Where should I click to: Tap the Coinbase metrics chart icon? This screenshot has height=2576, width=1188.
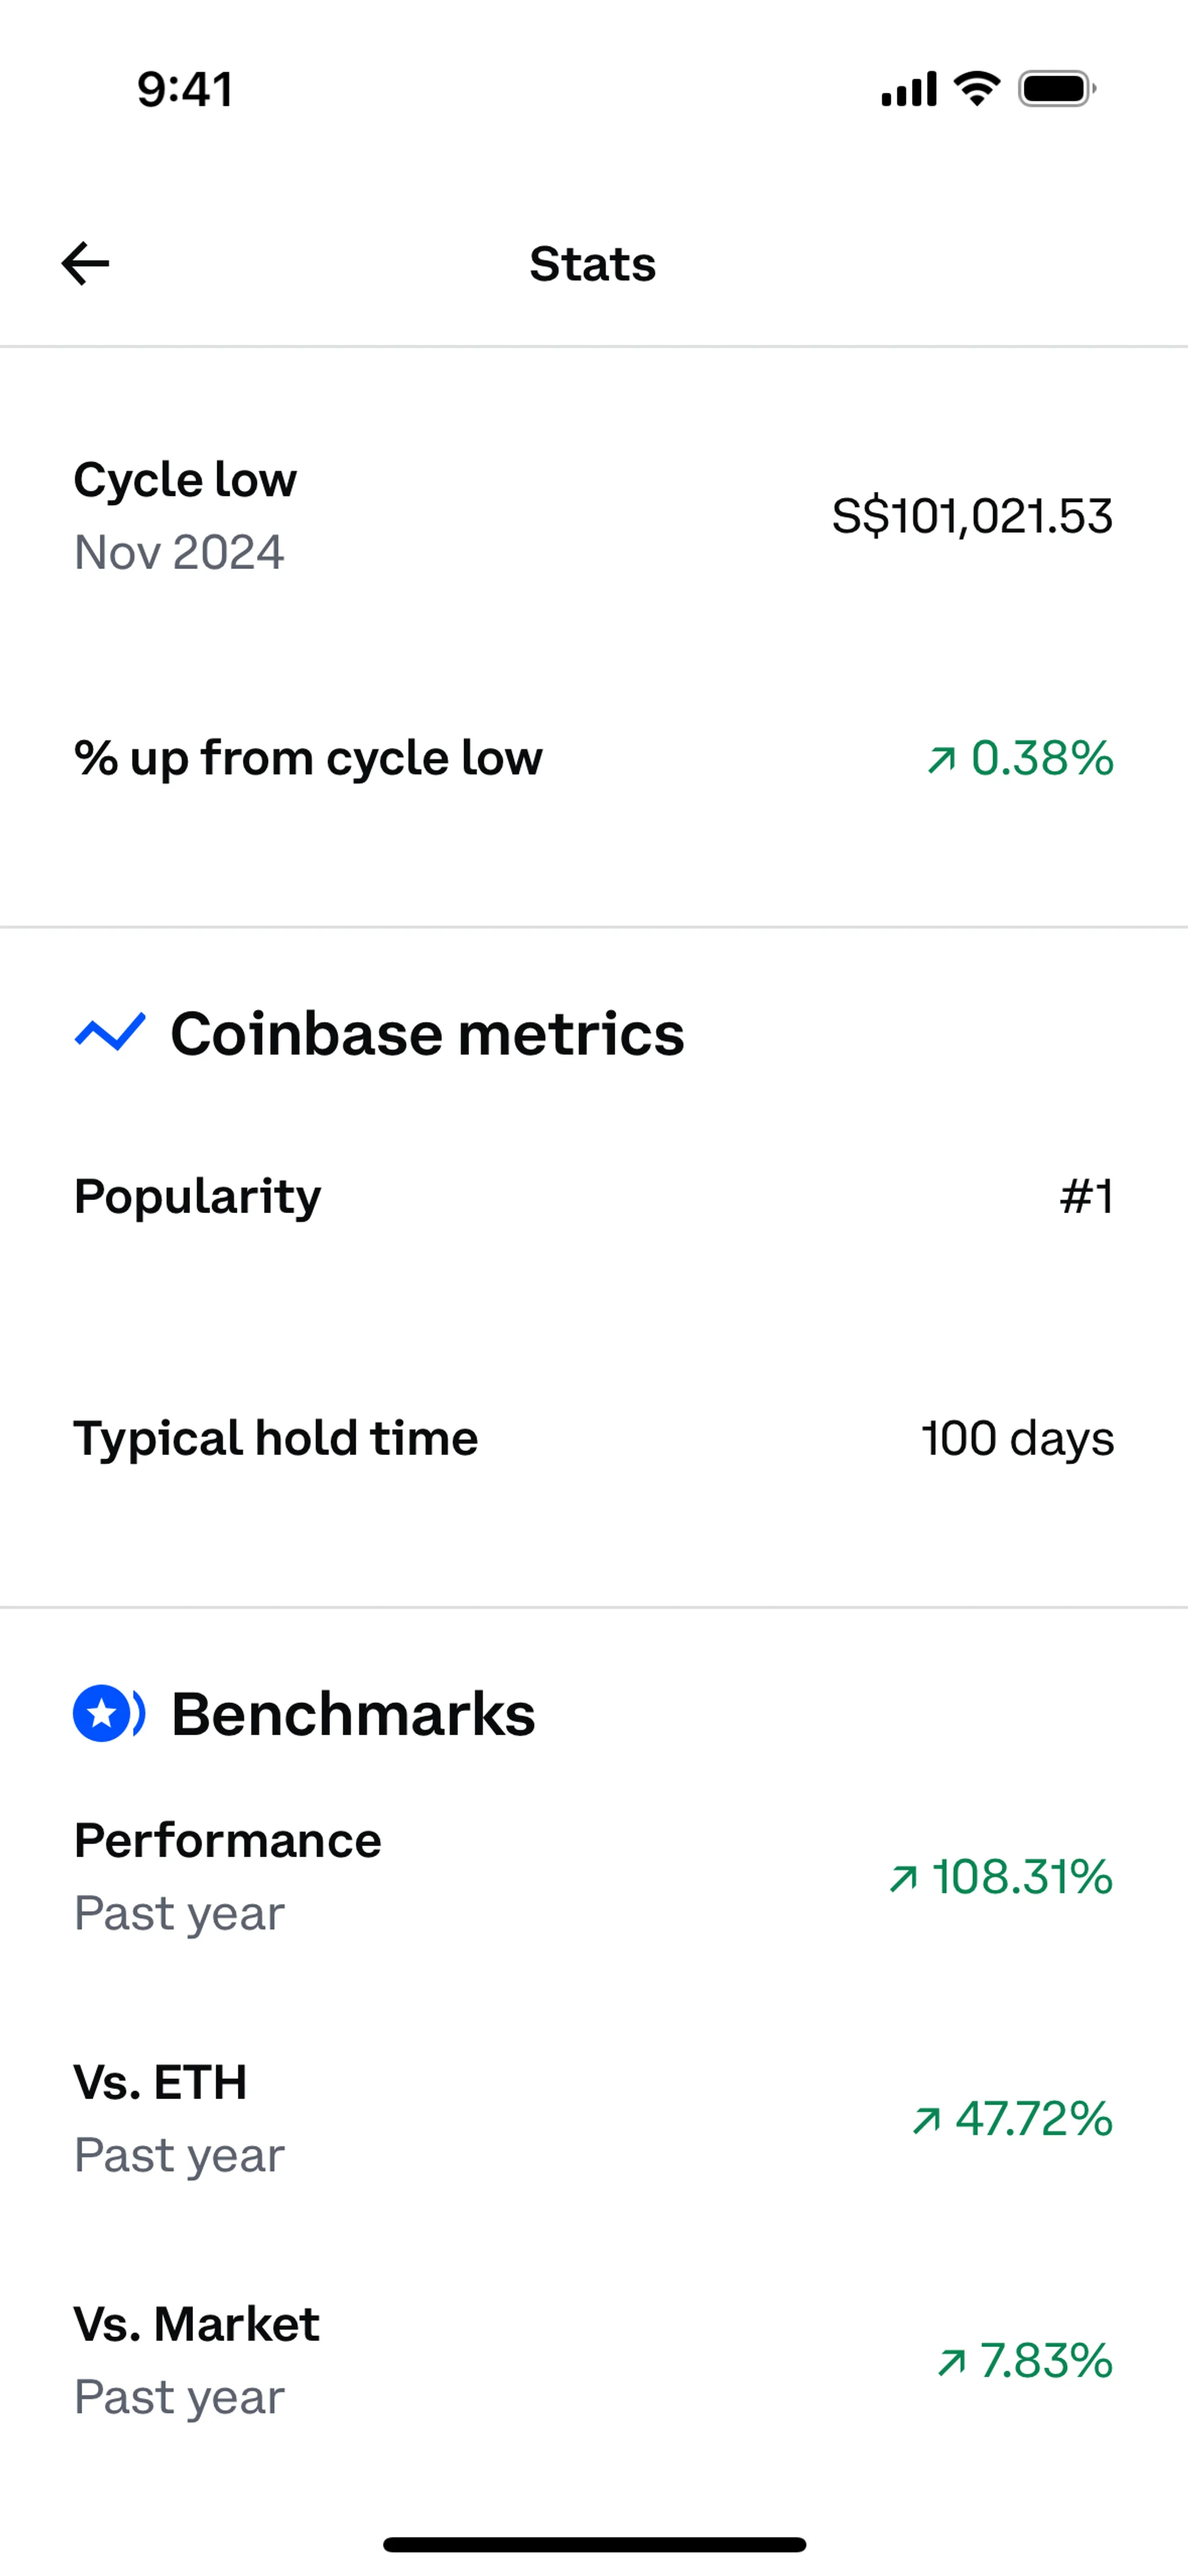pyautogui.click(x=110, y=1032)
